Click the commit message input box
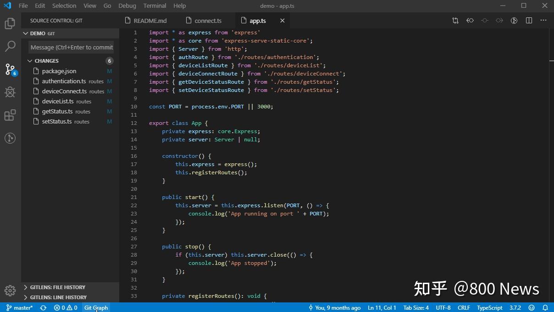Screen dimensions: 554x312 (71, 47)
